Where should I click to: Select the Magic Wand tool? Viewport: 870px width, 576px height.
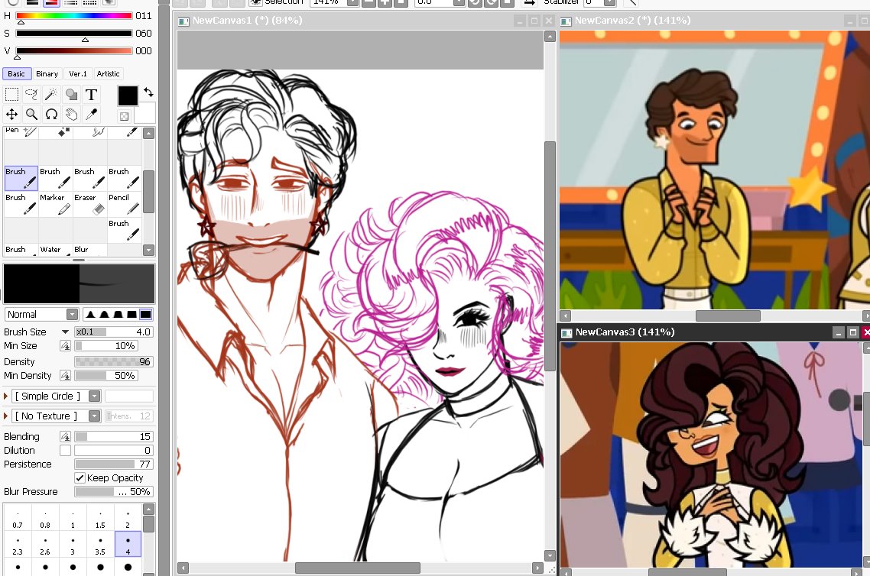click(51, 94)
